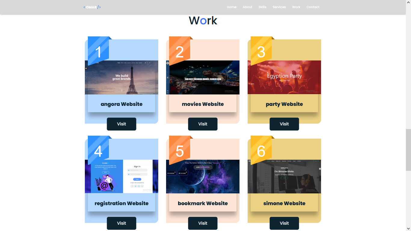Go to the About section
Image resolution: width=411 pixels, height=231 pixels.
click(x=247, y=7)
